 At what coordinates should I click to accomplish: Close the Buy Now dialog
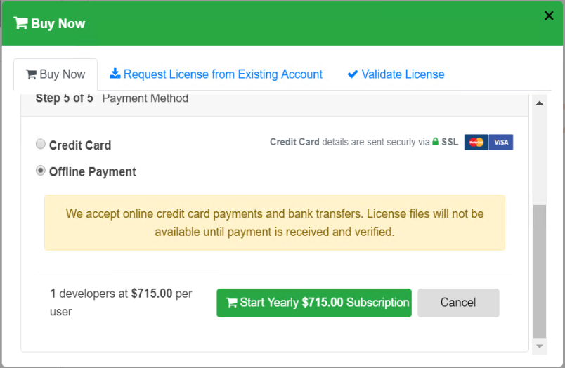pos(549,15)
